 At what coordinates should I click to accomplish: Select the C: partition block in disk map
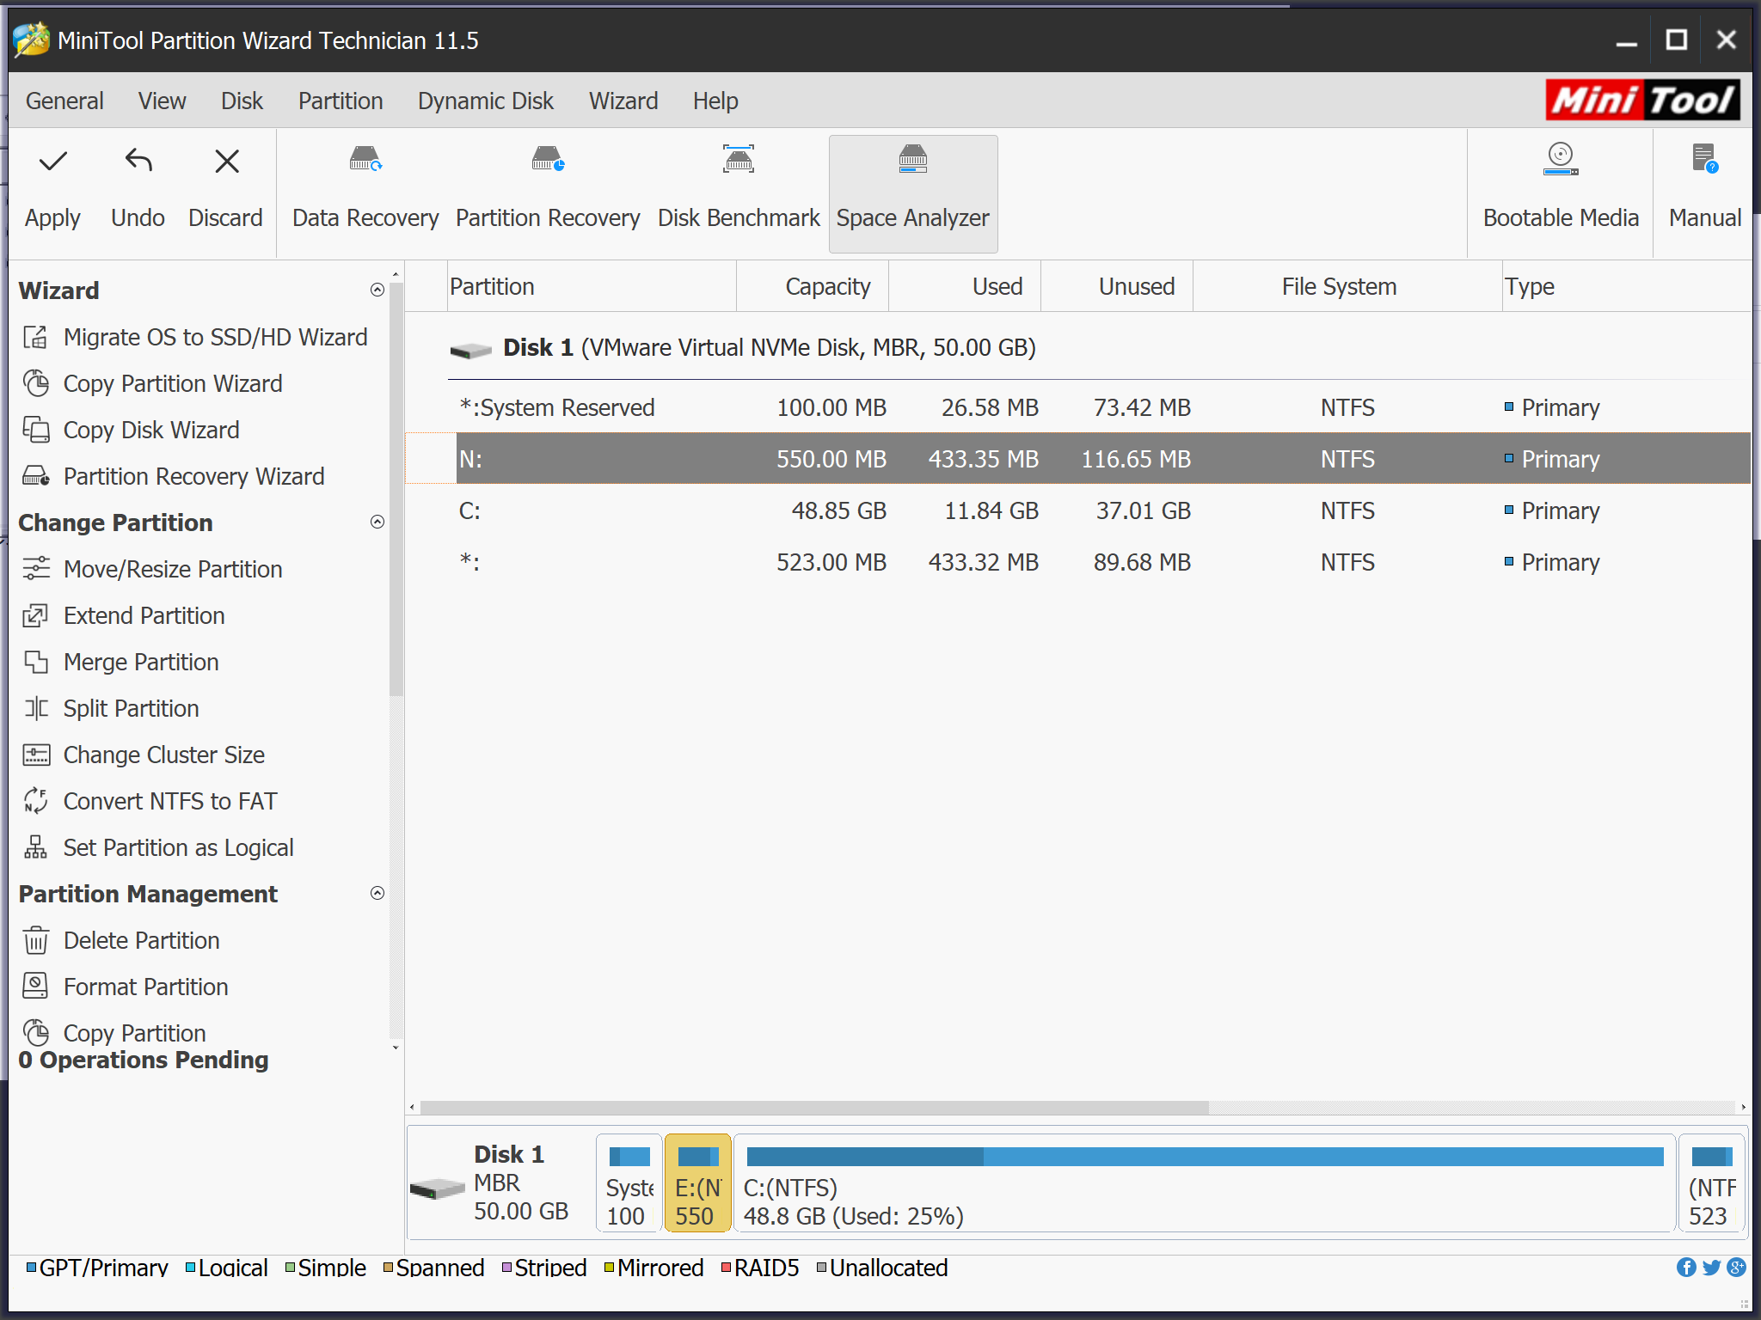click(x=1204, y=1183)
